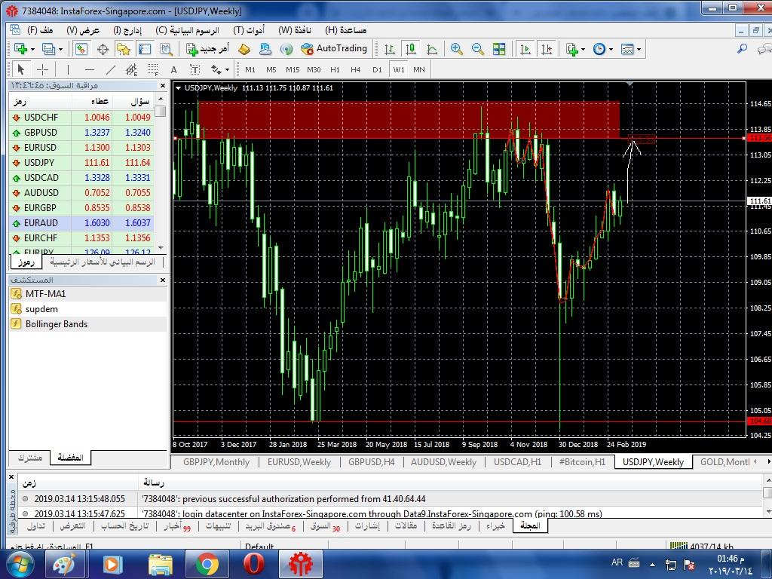Viewport: 772px width, 579px height.
Task: Toggle chart auto scroll
Action: pos(525,49)
